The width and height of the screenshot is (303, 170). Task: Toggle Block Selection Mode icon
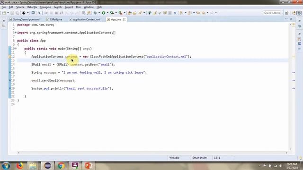pos(170,13)
